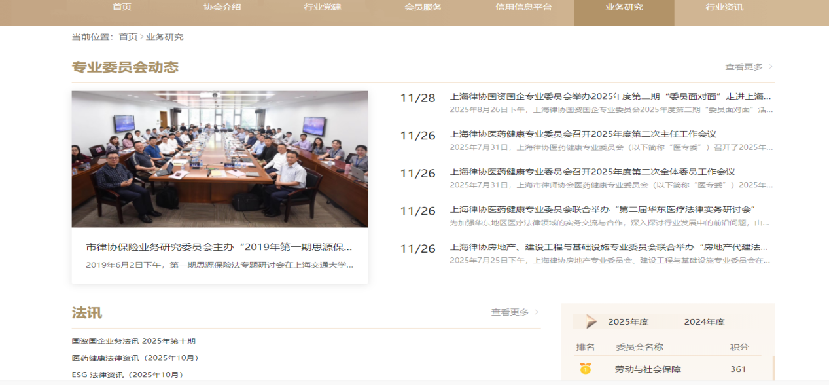829x385 pixels.
Task: Open 国资国企业务法讯 2025年第十期
Action: pos(133,341)
